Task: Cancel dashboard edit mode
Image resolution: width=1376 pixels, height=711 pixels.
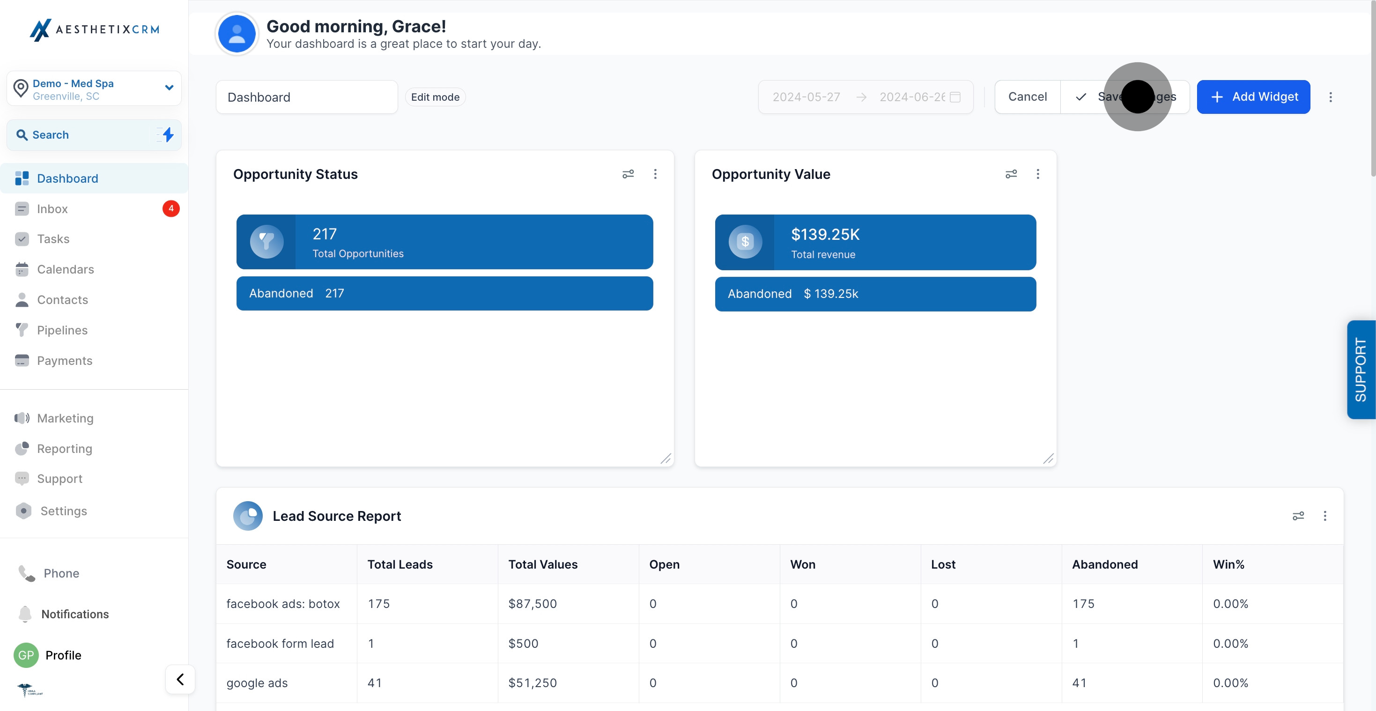Action: (1027, 97)
